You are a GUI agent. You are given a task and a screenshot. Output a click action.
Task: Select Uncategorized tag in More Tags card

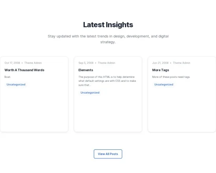coord(164,85)
